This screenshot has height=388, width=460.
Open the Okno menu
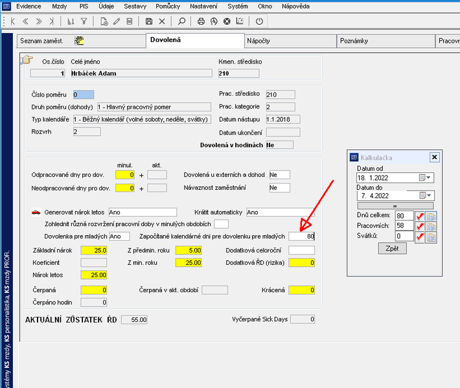click(264, 6)
